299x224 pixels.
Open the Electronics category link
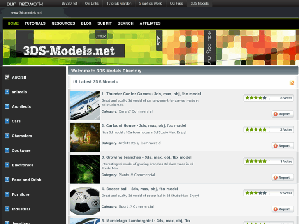pyautogui.click(x=23, y=165)
